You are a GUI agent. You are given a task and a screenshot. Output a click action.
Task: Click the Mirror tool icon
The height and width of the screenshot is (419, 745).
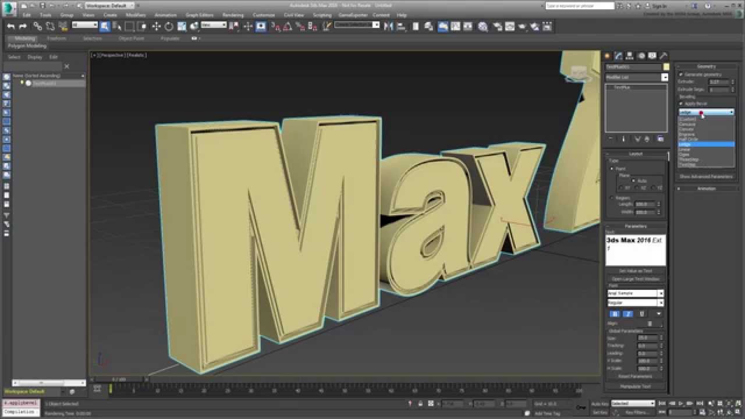click(x=388, y=26)
